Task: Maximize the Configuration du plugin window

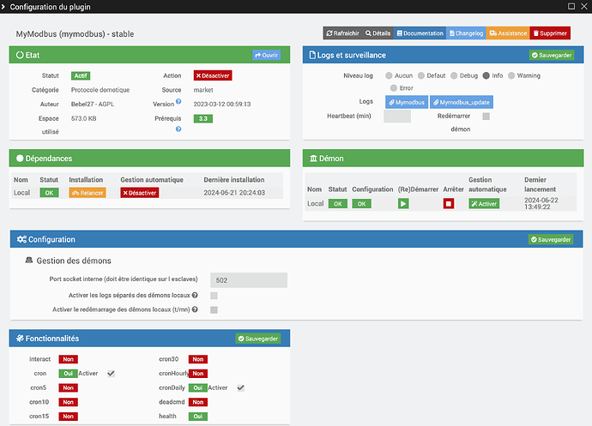Action: pyautogui.click(x=571, y=6)
